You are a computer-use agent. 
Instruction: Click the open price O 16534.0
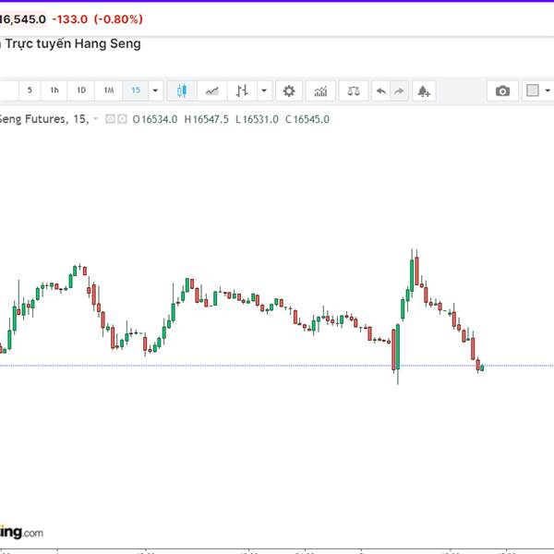155,119
